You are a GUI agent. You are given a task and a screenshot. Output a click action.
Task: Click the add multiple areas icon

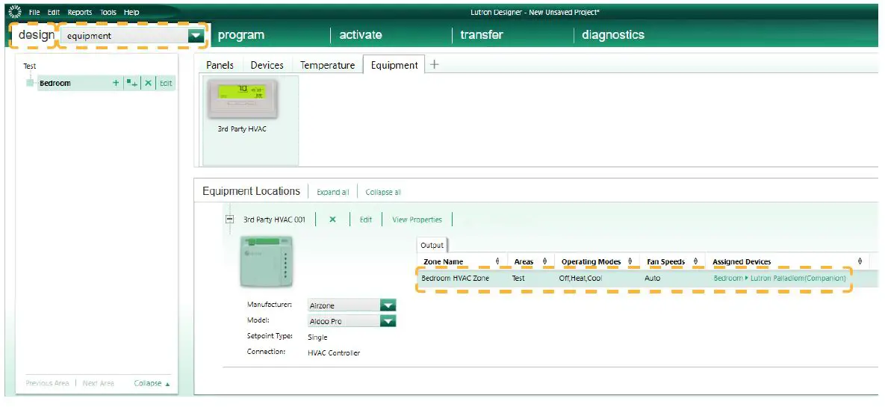[132, 83]
